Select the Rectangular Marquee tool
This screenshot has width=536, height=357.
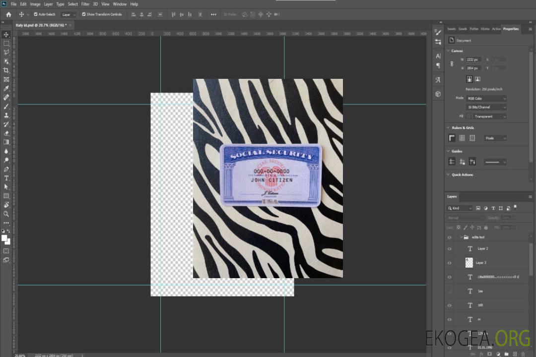click(x=6, y=44)
